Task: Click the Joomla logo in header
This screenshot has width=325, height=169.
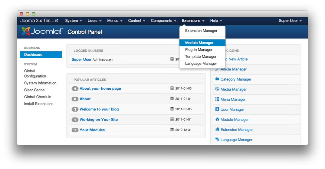Action: click(42, 31)
